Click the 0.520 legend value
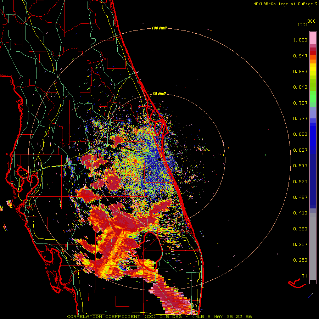The height and width of the screenshot is (319, 319). [x=300, y=182]
